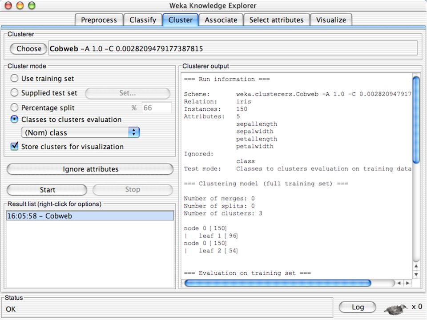Screen dimensions: 427x320
Task: Click the 'sepallength' attribute text
Action: [x=257, y=124]
